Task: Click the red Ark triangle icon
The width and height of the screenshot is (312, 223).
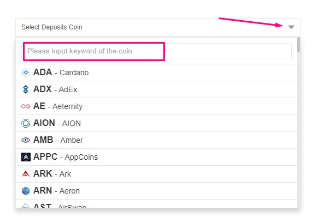Action: click(x=26, y=174)
